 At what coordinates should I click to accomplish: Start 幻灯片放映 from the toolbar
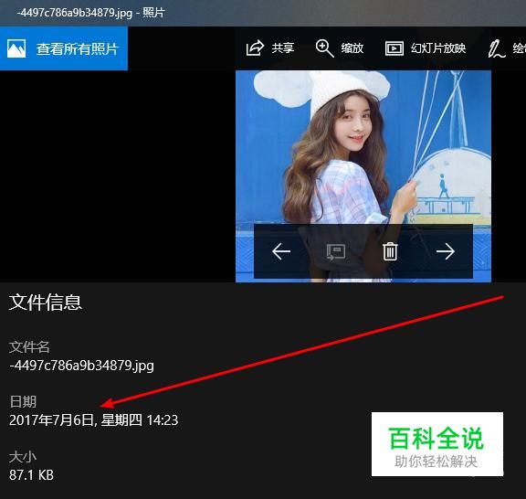coord(438,48)
